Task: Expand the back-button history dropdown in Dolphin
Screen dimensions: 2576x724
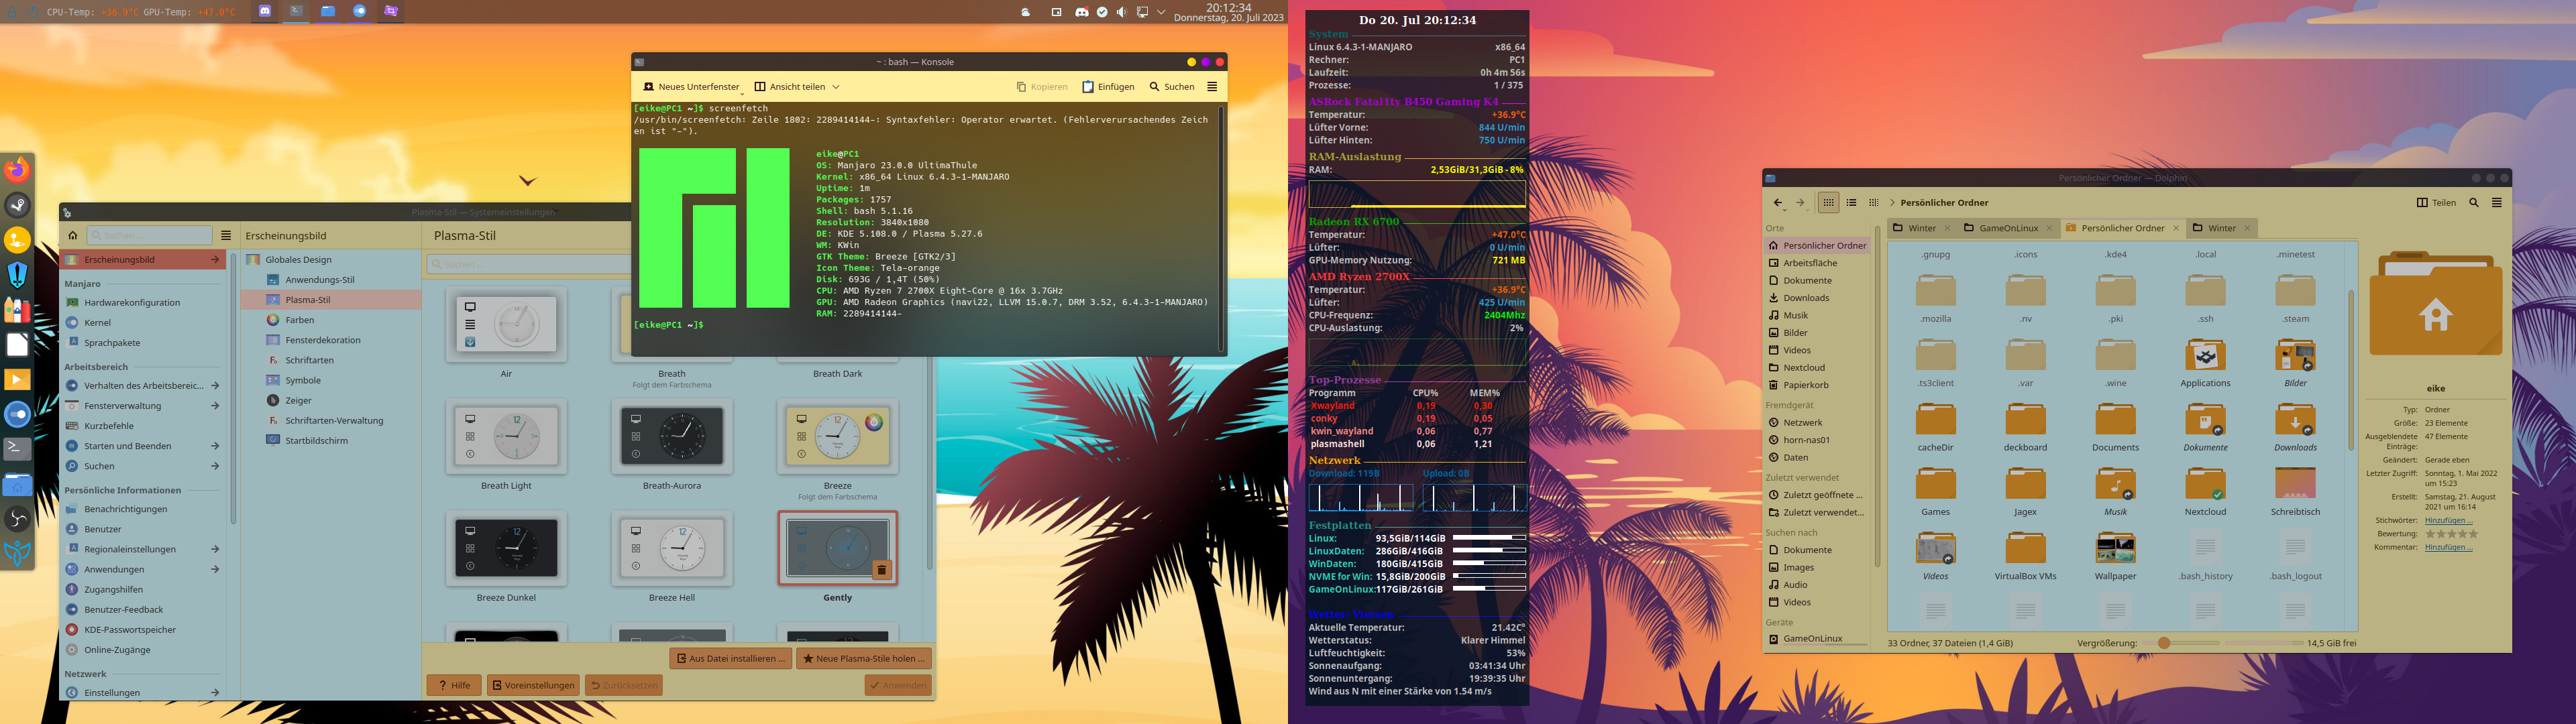Action: [x=1784, y=210]
